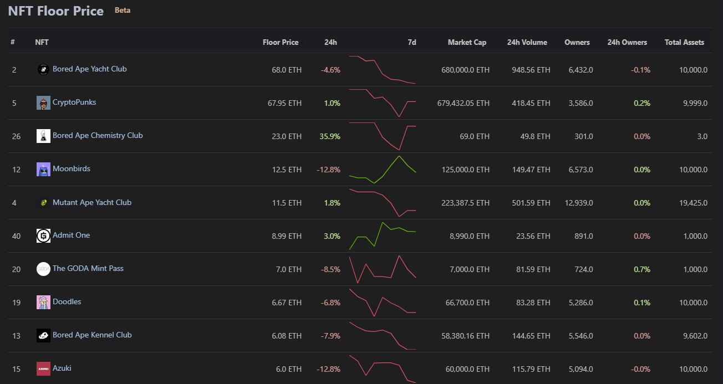Click the 501.59 ETH volume value
Image resolution: width=723 pixels, height=384 pixels.
(531, 203)
